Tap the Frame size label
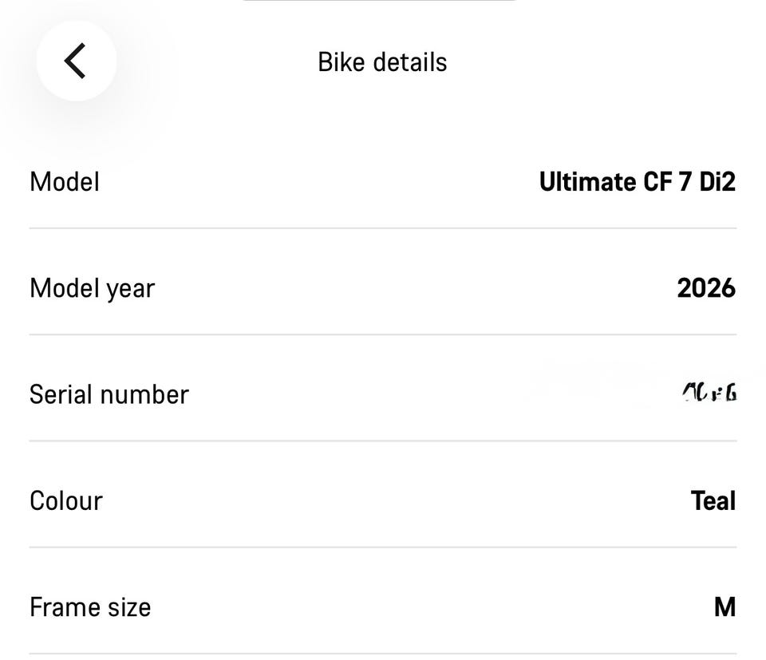This screenshot has height=660, width=766. click(90, 607)
